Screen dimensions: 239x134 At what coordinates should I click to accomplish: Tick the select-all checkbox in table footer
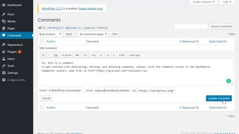[42, 108]
